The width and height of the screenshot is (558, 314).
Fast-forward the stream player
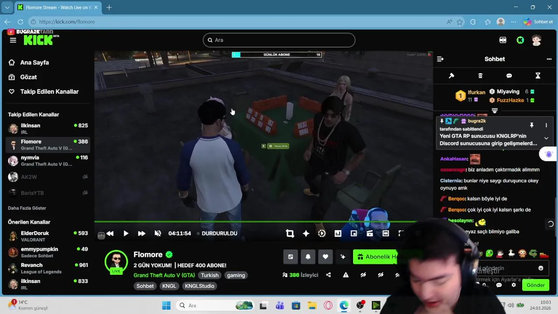click(x=142, y=233)
